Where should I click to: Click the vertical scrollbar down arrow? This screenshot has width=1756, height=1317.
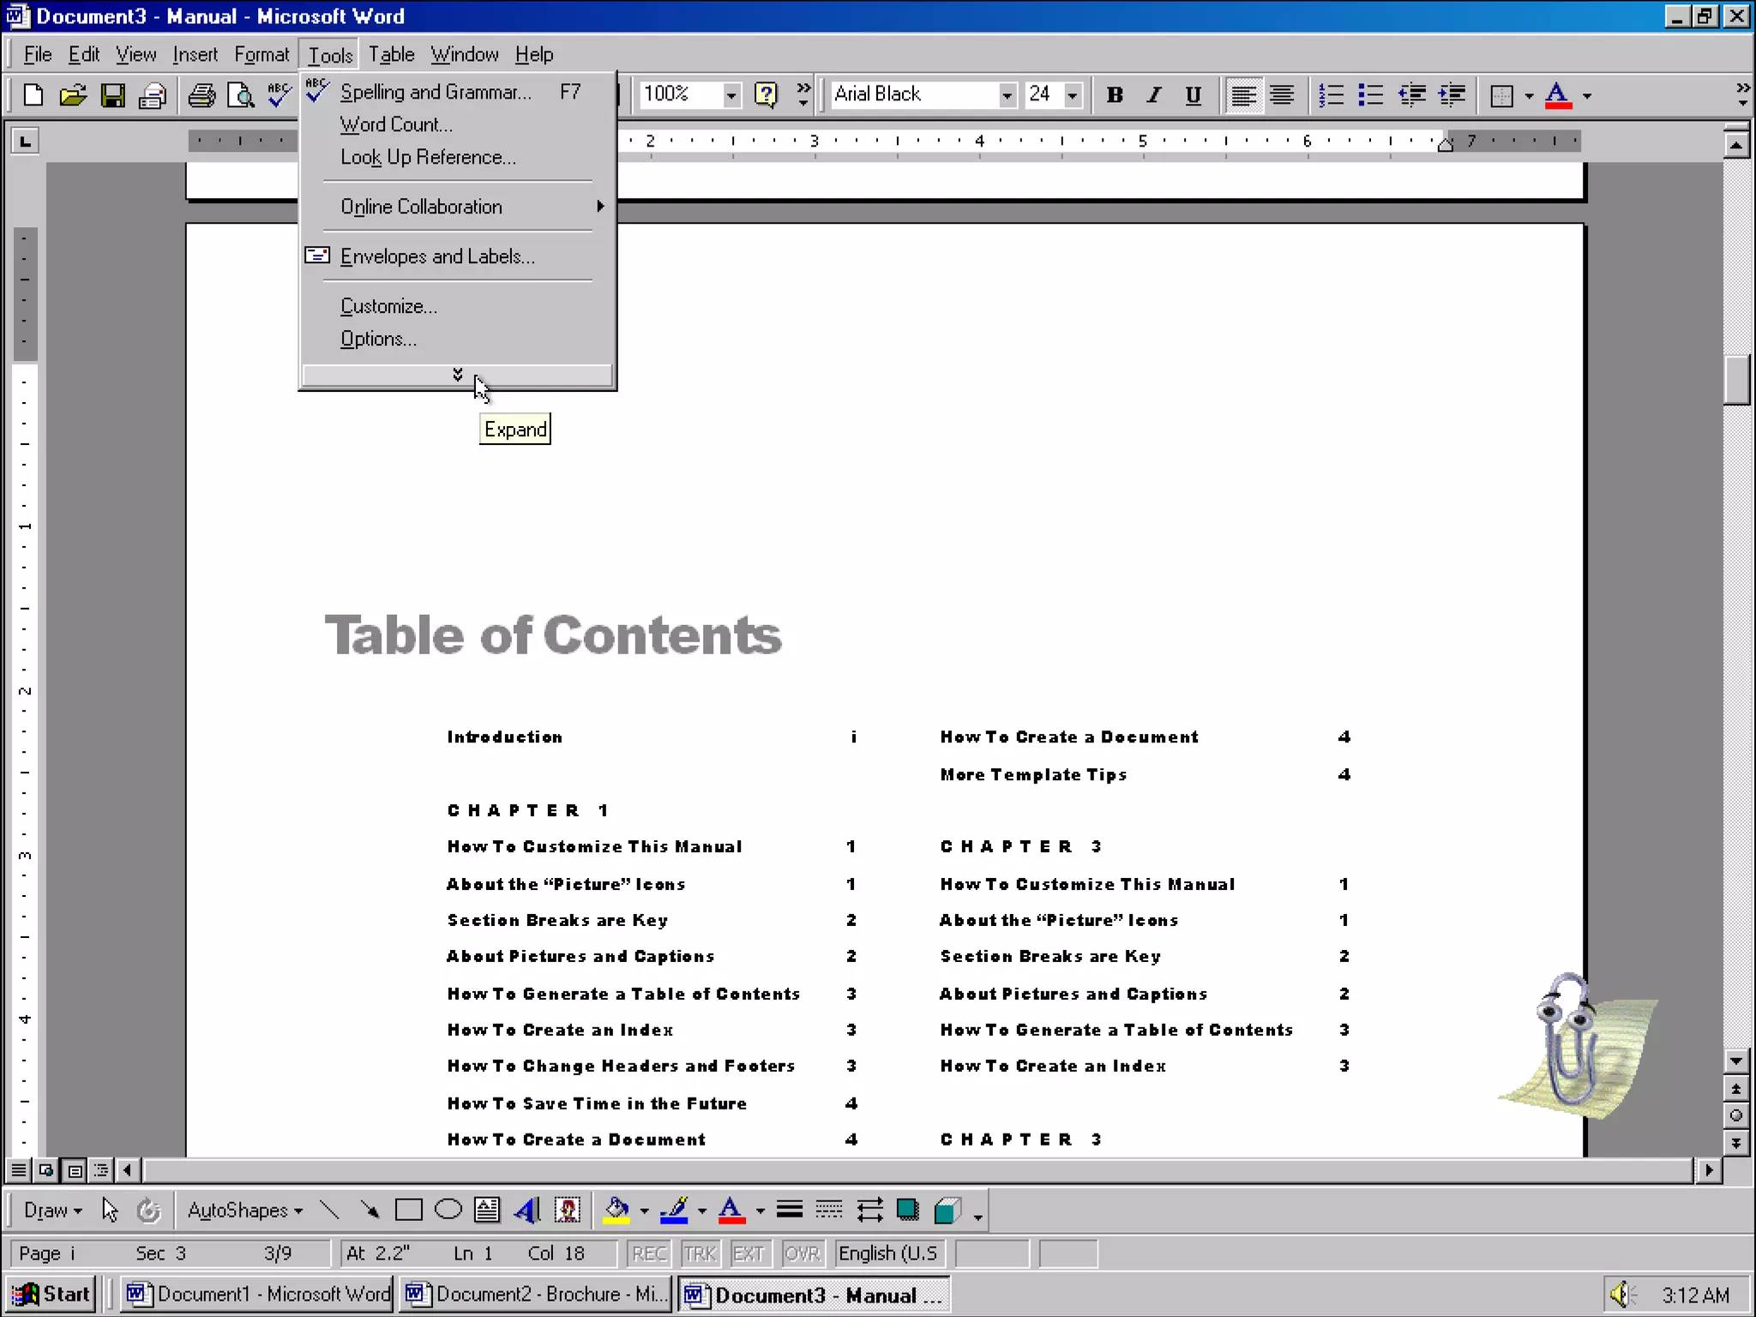1735,1061
